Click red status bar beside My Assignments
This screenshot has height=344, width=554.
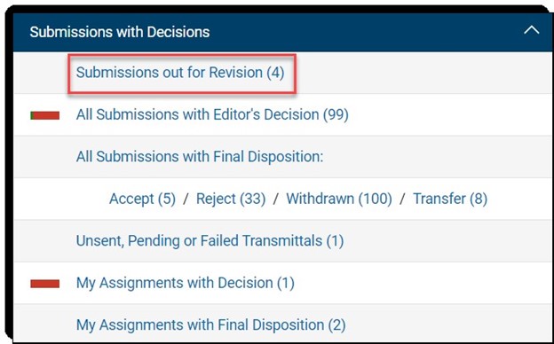point(45,284)
